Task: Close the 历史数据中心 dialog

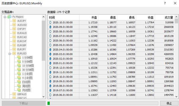Action: (x=175, y=3)
